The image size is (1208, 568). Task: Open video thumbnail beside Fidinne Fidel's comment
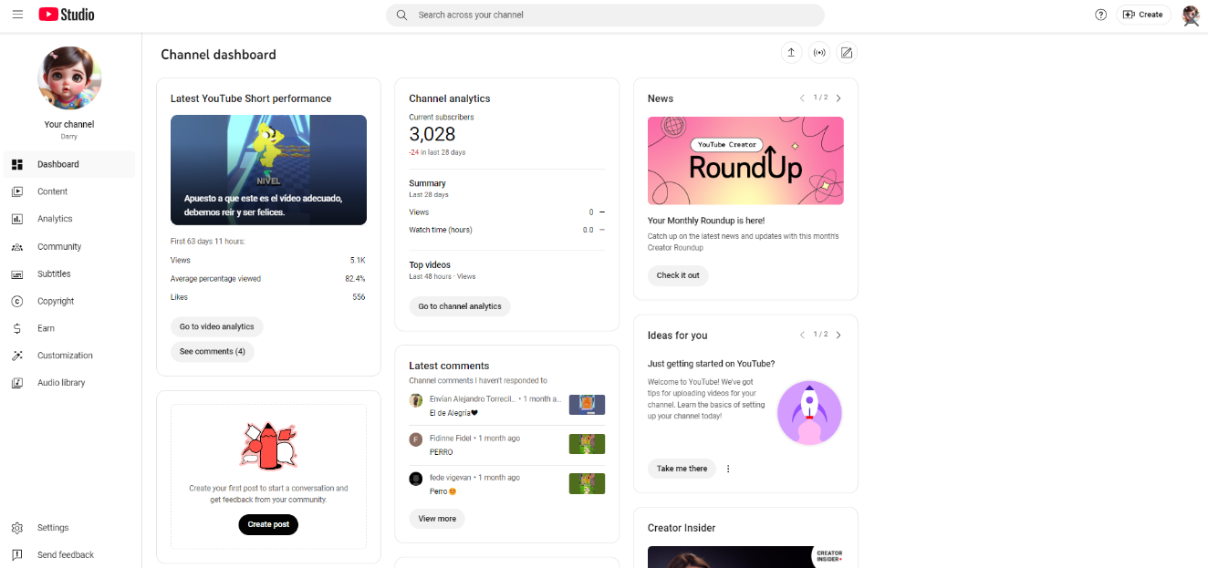587,444
